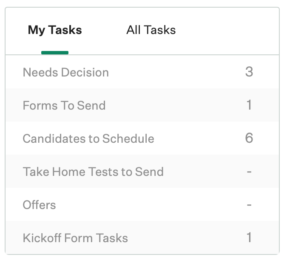Screen dimensions: 284x260
Task: Click the count 6 for Candidates to Schedule
Action: click(x=249, y=138)
